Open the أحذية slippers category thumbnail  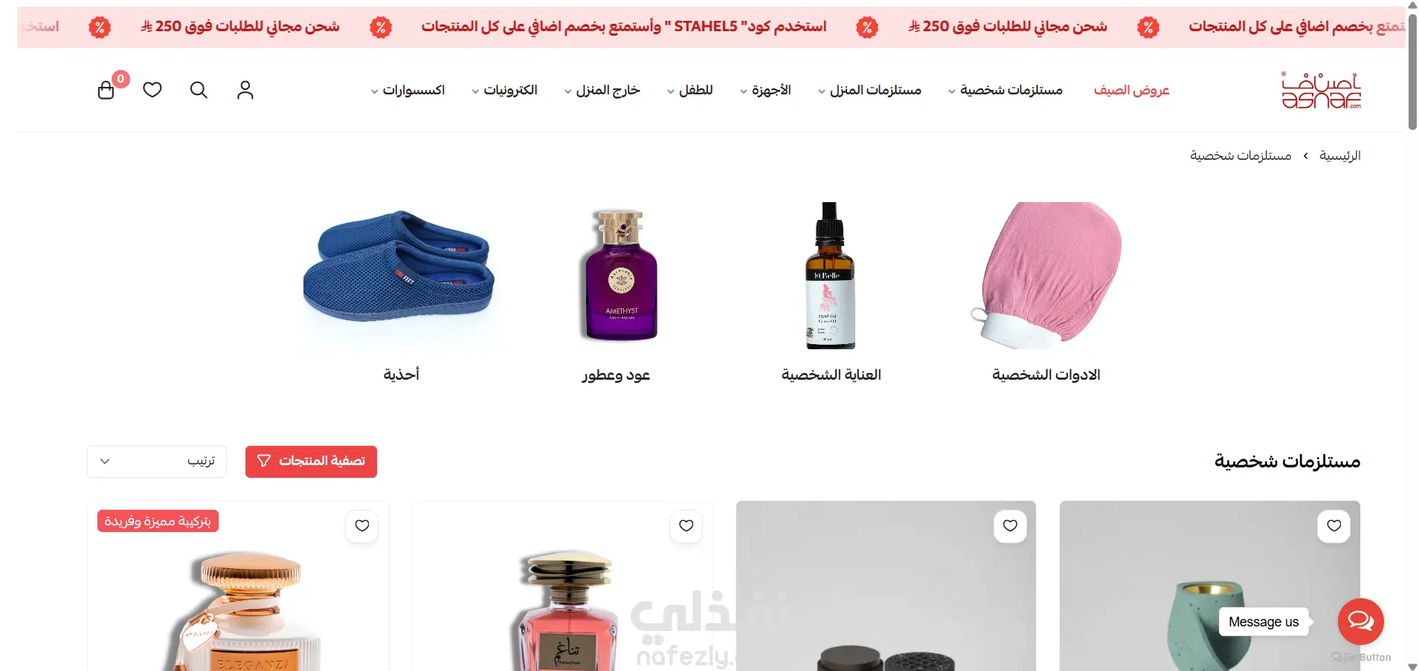point(401,276)
